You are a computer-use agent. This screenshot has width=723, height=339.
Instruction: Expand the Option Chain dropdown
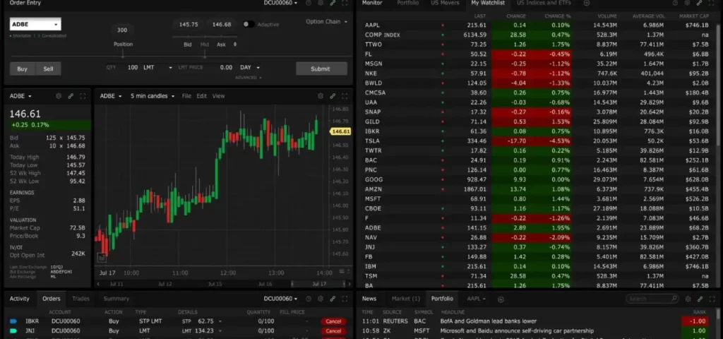coord(326,22)
